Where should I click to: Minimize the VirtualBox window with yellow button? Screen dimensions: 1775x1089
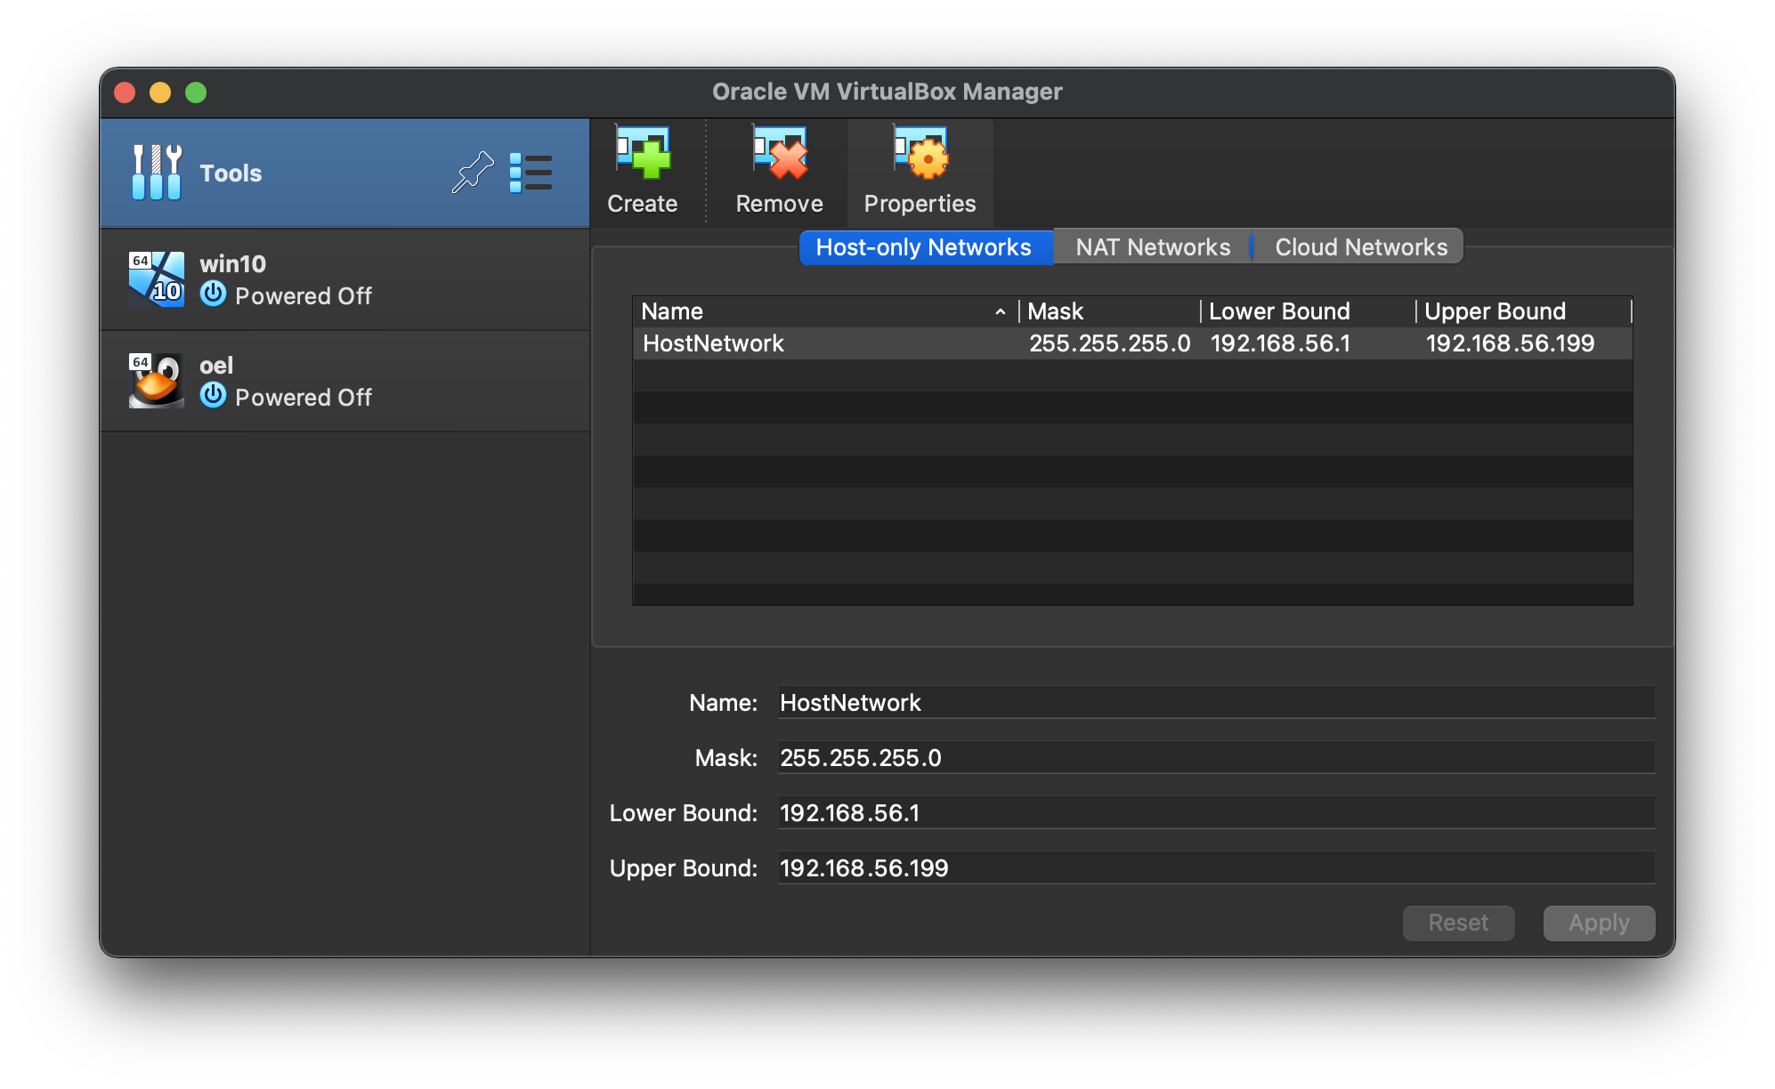tap(160, 93)
